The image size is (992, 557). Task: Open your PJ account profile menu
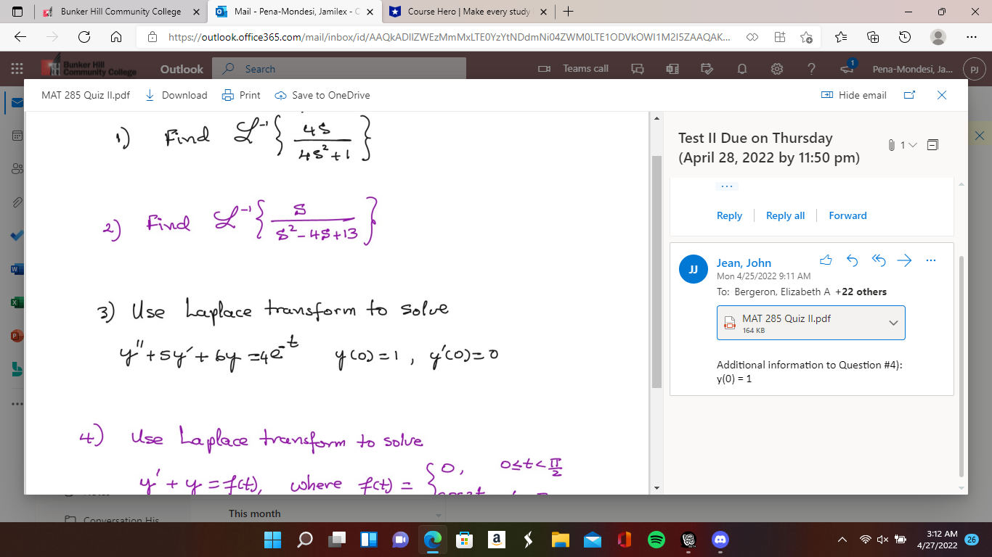click(x=974, y=68)
